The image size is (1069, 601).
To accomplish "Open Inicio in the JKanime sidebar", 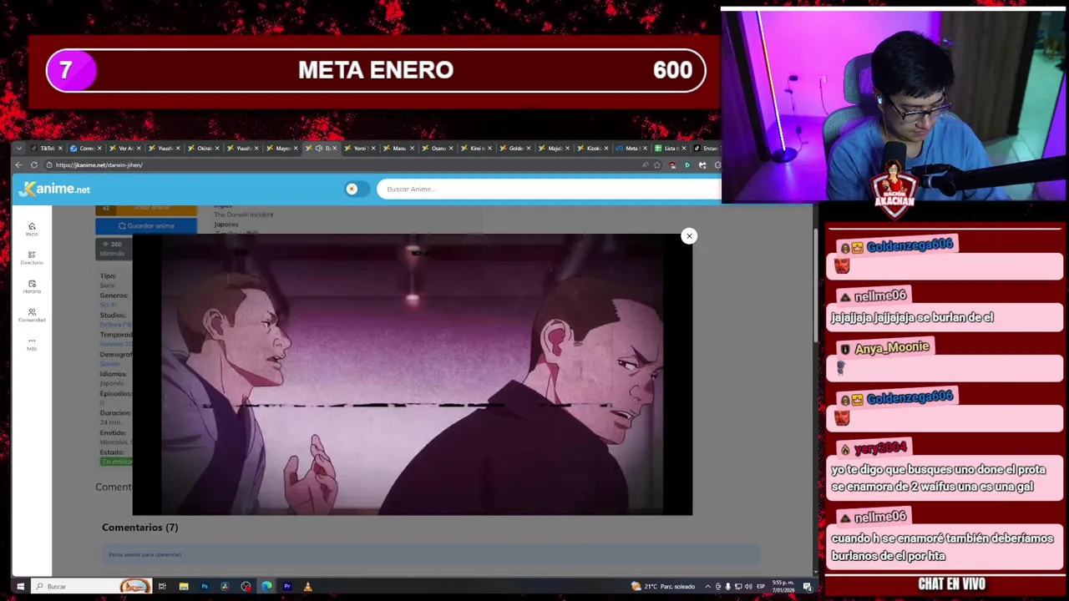I will tap(32, 229).
